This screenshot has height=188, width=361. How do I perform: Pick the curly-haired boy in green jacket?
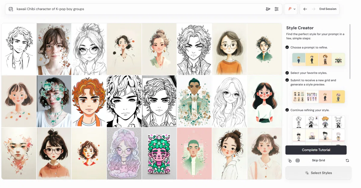pyautogui.click(x=265, y=49)
